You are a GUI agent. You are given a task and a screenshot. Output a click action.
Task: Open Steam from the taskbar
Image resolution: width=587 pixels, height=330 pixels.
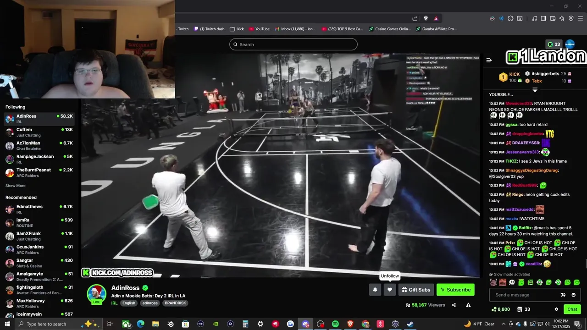pyautogui.click(x=410, y=324)
